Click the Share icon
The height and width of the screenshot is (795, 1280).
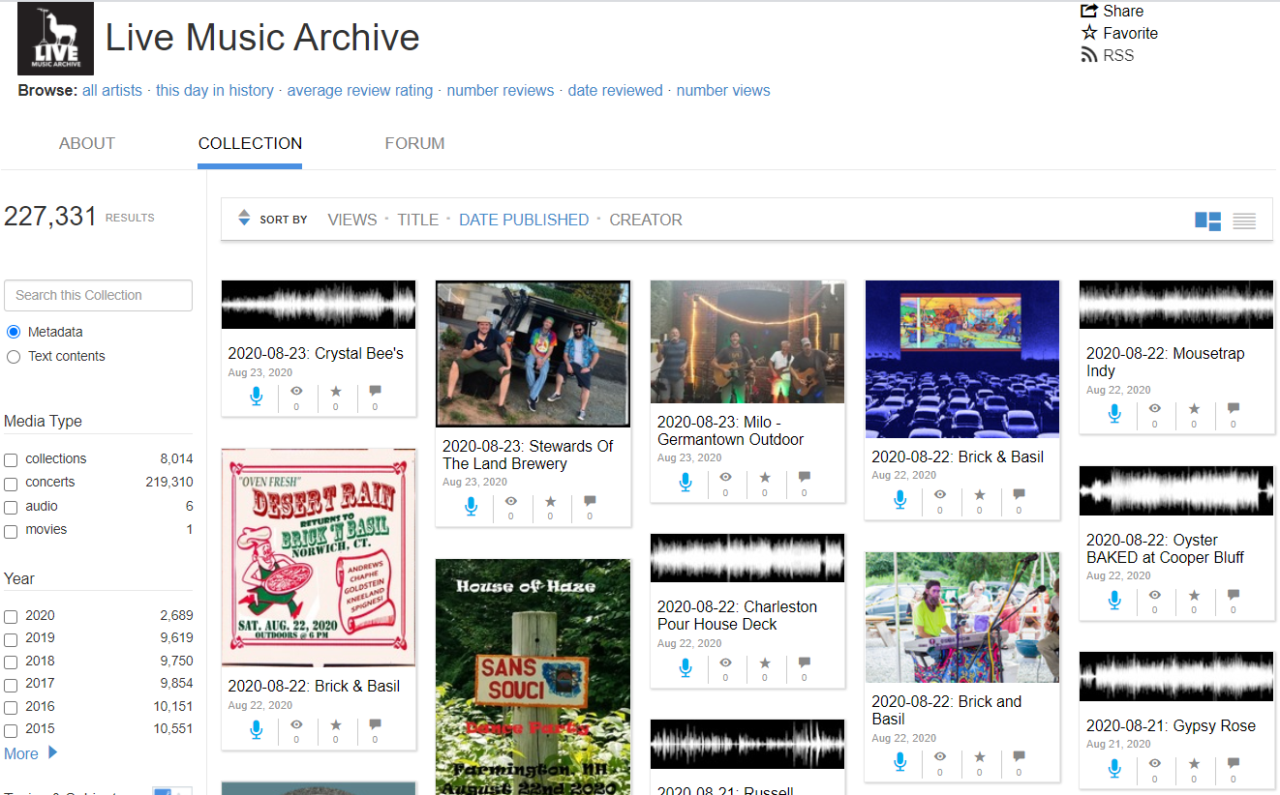click(x=1089, y=11)
